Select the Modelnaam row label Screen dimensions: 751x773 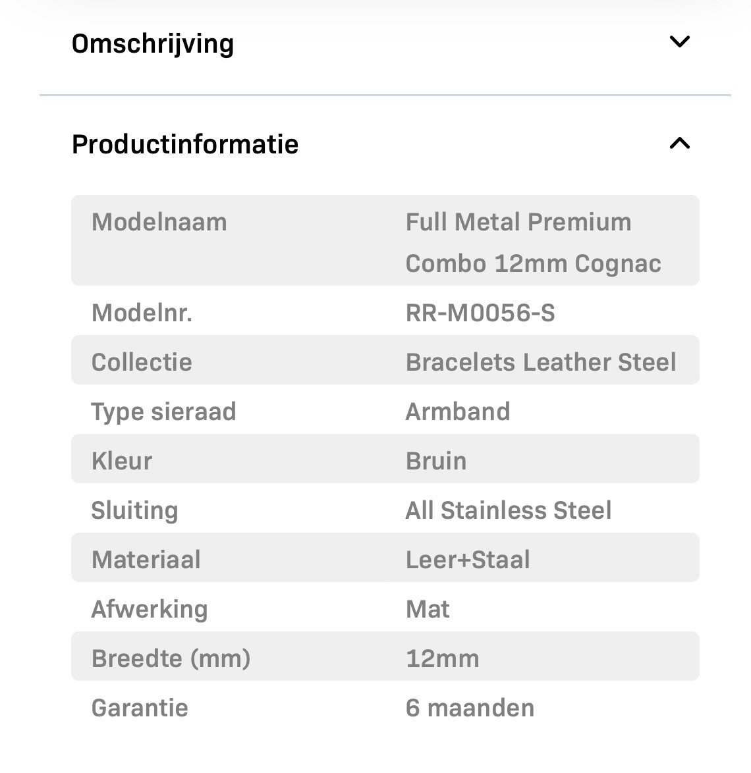click(159, 223)
